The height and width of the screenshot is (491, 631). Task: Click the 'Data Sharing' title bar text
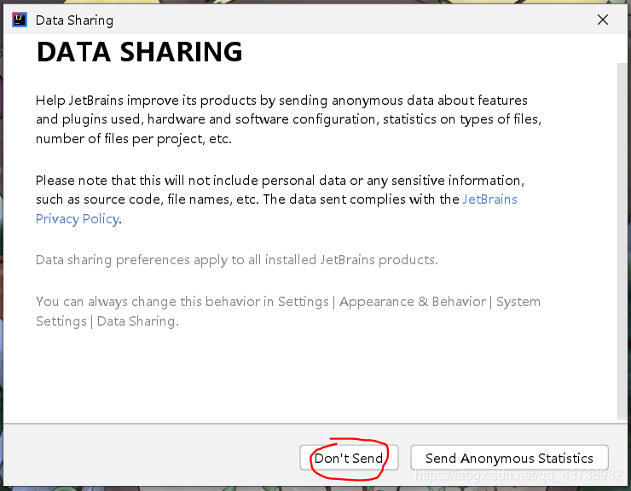[74, 20]
